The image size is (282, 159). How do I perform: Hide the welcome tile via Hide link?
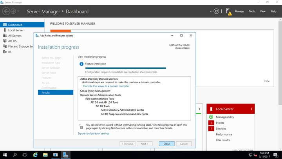tap(267, 81)
